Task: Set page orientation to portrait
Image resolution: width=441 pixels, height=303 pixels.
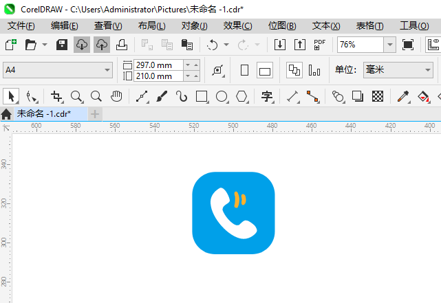Action: coord(245,70)
